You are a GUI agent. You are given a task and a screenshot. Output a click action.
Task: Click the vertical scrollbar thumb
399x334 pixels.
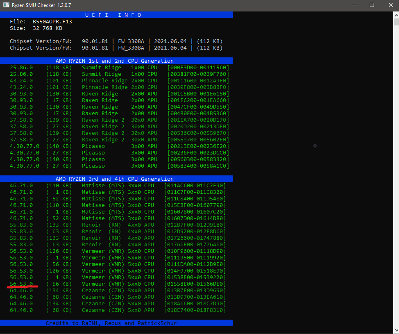pos(396,22)
